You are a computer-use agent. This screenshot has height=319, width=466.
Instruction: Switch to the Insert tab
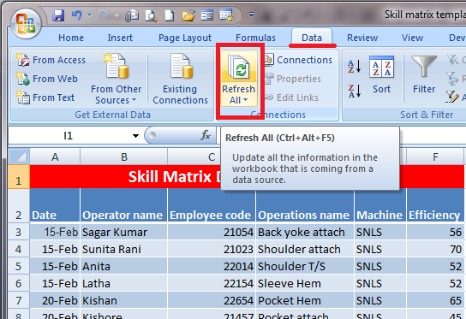120,38
